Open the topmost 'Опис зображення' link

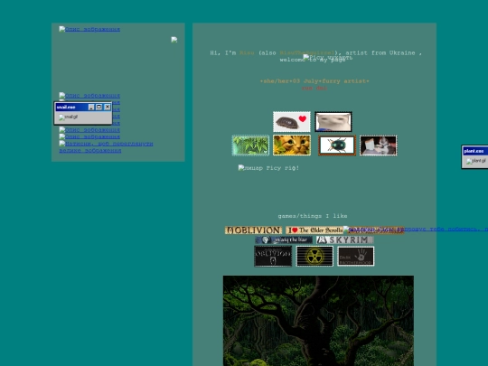89,29
